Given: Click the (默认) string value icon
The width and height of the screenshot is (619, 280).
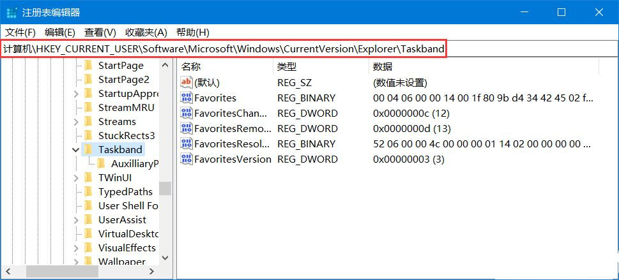Looking at the screenshot, I should coord(187,82).
